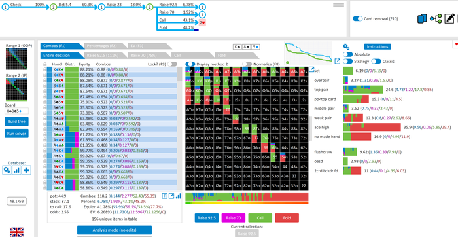The image size is (458, 237).
Task: Switch to Percentages (F2) tab
Action: pyautogui.click(x=106, y=46)
